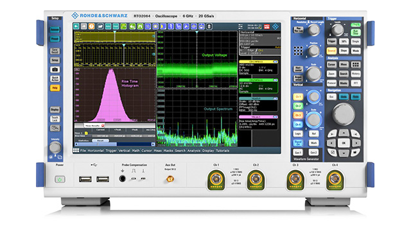Open the Horizontal menu on the screen

[96, 151]
